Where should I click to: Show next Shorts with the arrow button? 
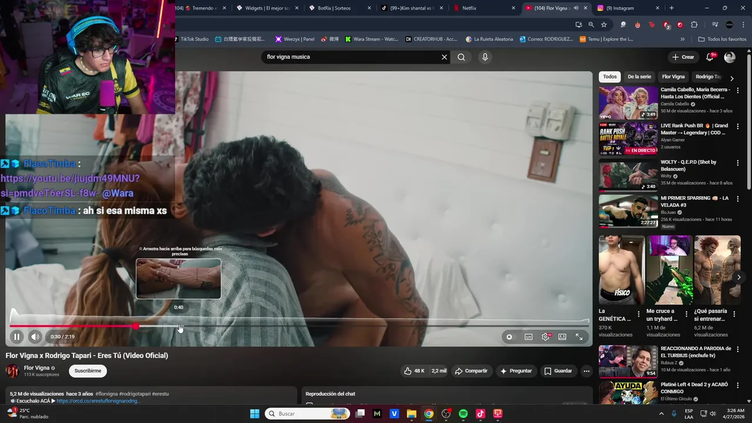[x=738, y=277]
